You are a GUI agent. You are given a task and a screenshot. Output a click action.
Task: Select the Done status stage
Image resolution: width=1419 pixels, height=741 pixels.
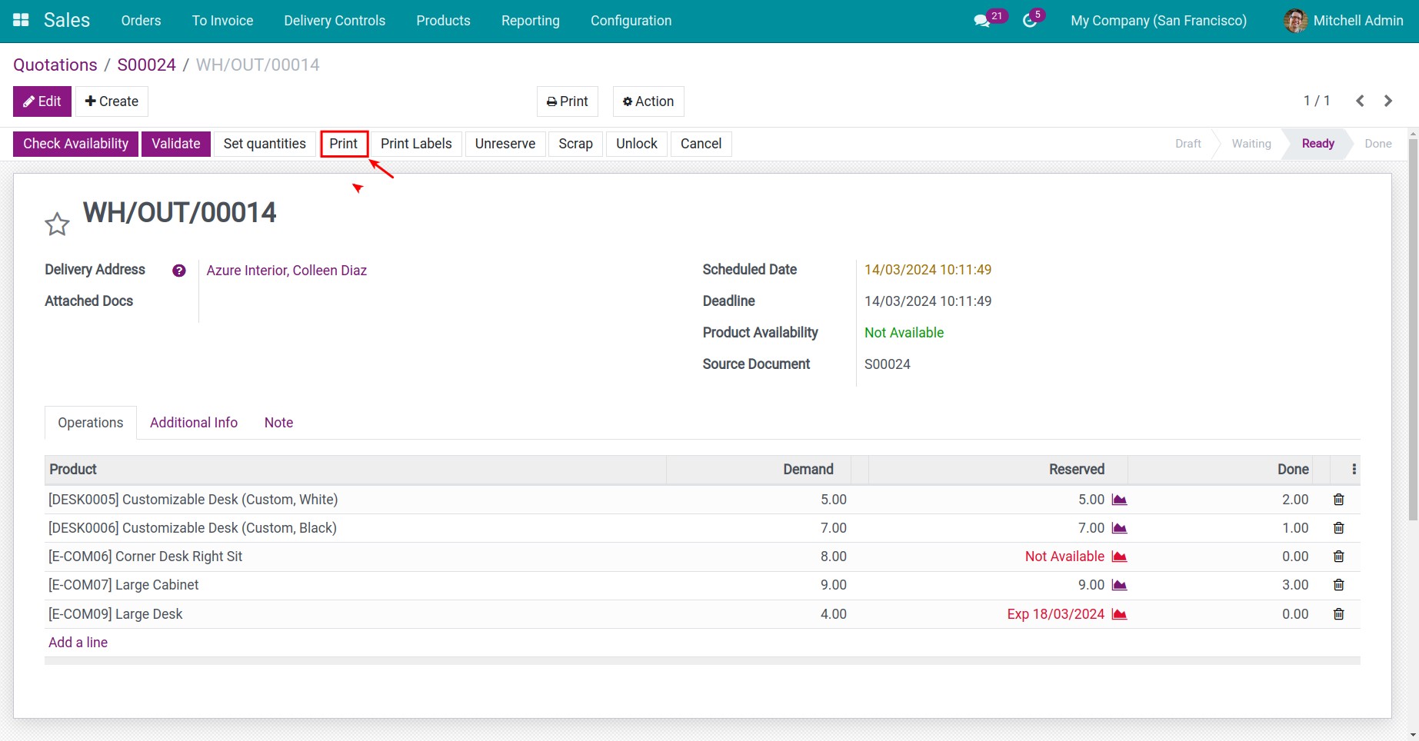(1377, 144)
